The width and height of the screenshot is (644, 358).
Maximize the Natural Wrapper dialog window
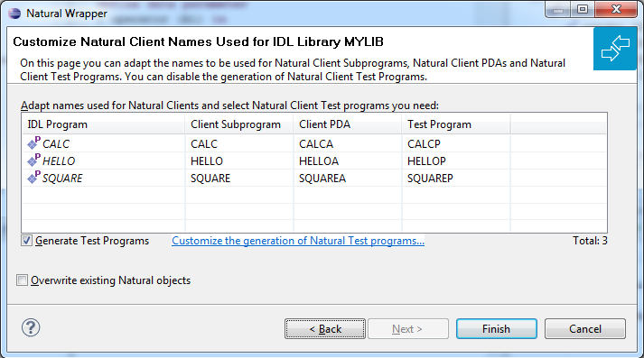point(583,9)
